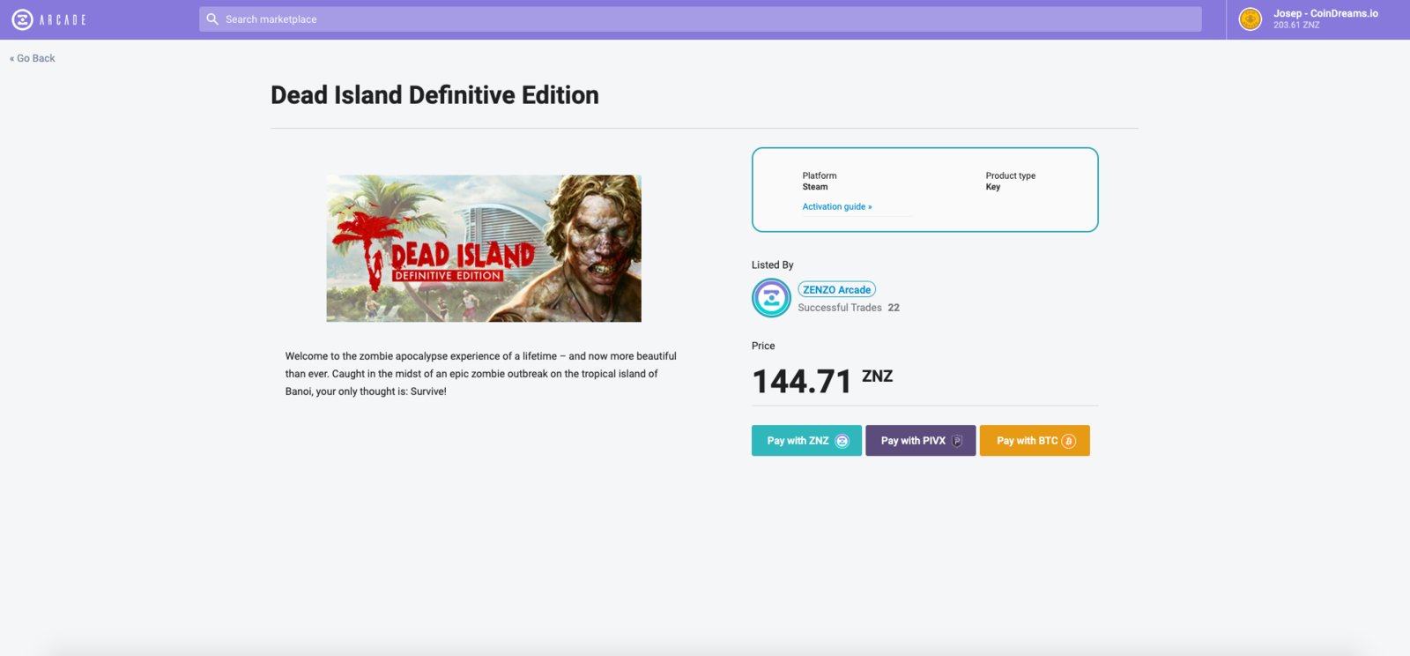The height and width of the screenshot is (656, 1410).
Task: Click the search magnifier icon
Action: [212, 19]
